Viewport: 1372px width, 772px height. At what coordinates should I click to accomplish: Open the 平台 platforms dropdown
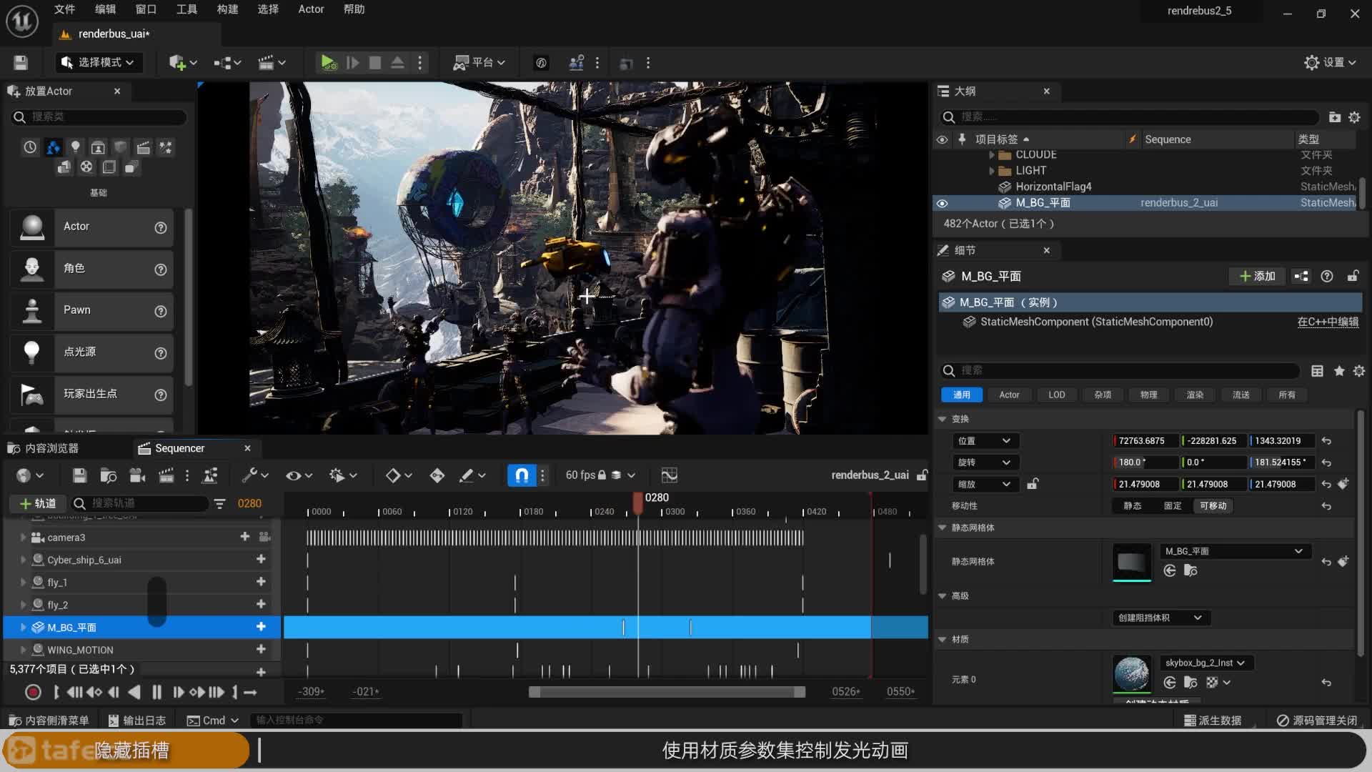pos(479,63)
